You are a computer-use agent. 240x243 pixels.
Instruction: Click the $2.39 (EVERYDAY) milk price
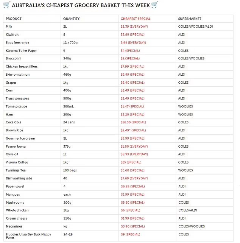pyautogui.click(x=134, y=26)
